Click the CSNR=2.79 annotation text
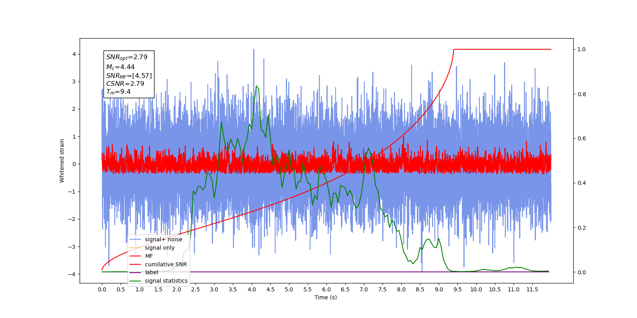Viewport: 637px width, 318px height. click(125, 83)
